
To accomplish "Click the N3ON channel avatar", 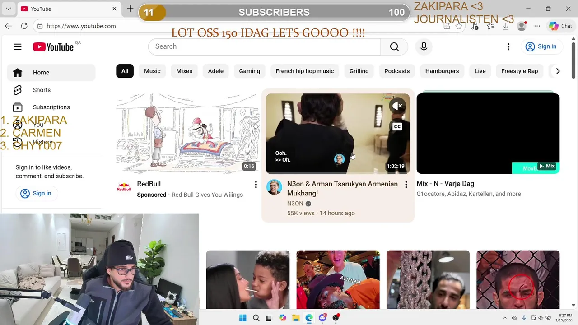I will click(x=274, y=187).
